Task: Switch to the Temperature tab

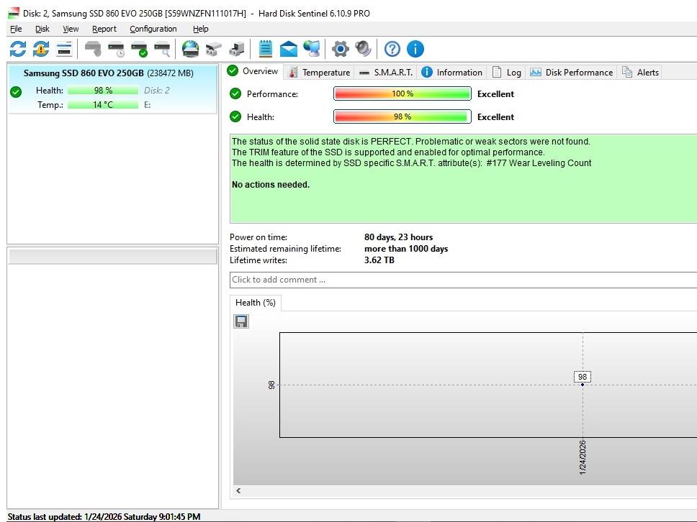Action: pyautogui.click(x=319, y=72)
